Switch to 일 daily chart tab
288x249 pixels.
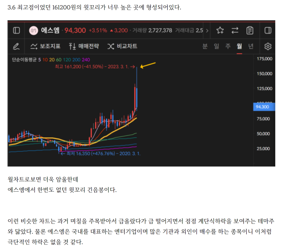point(216,46)
